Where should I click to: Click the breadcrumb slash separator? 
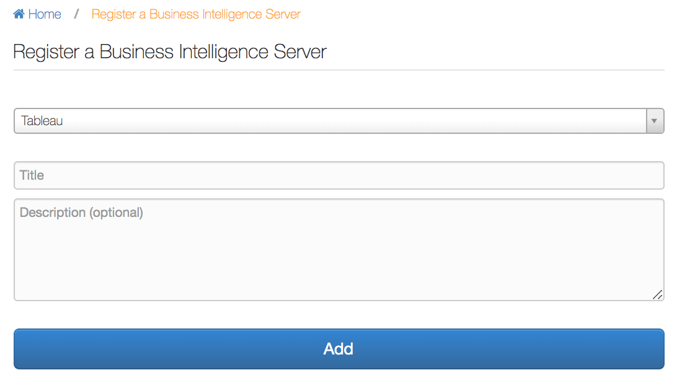coord(76,14)
